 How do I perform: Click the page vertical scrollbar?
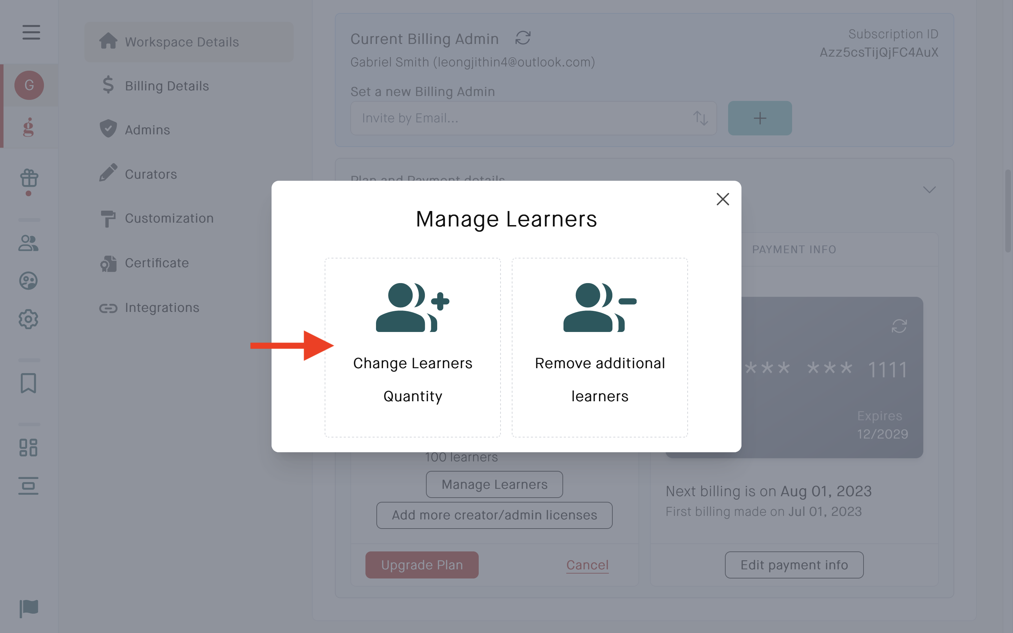1008,211
